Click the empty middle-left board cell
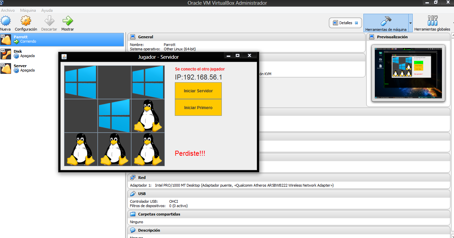This screenshot has width=454, height=238. (81, 116)
